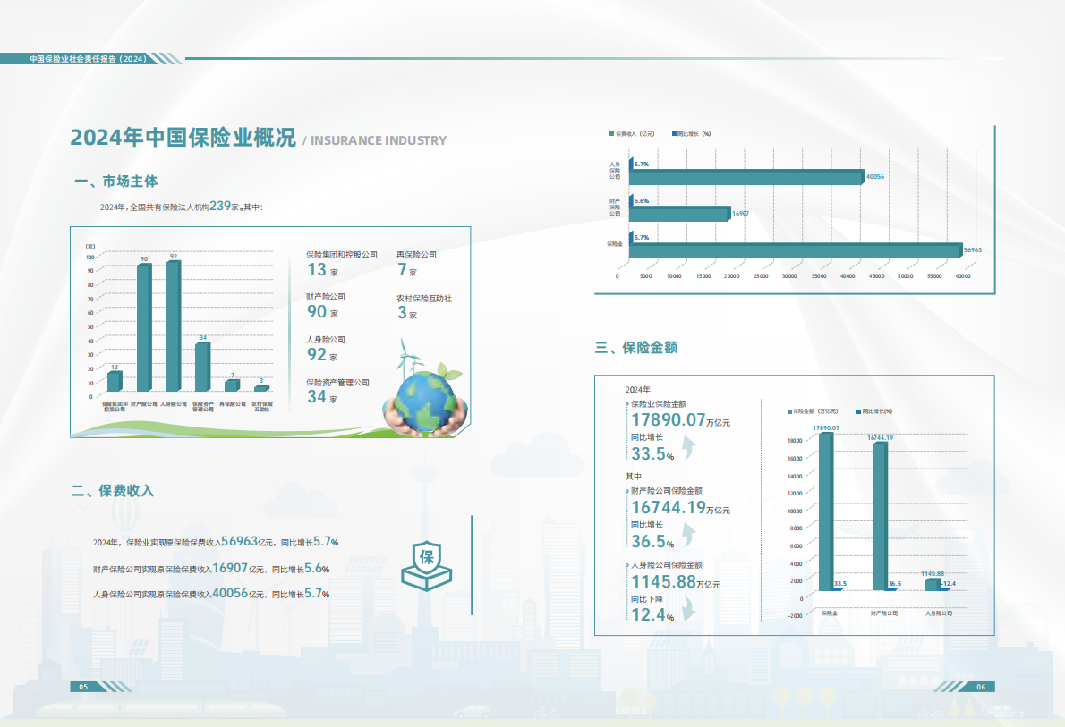Click the page number 06 badge
This screenshot has height=727, width=1065.
(x=981, y=687)
